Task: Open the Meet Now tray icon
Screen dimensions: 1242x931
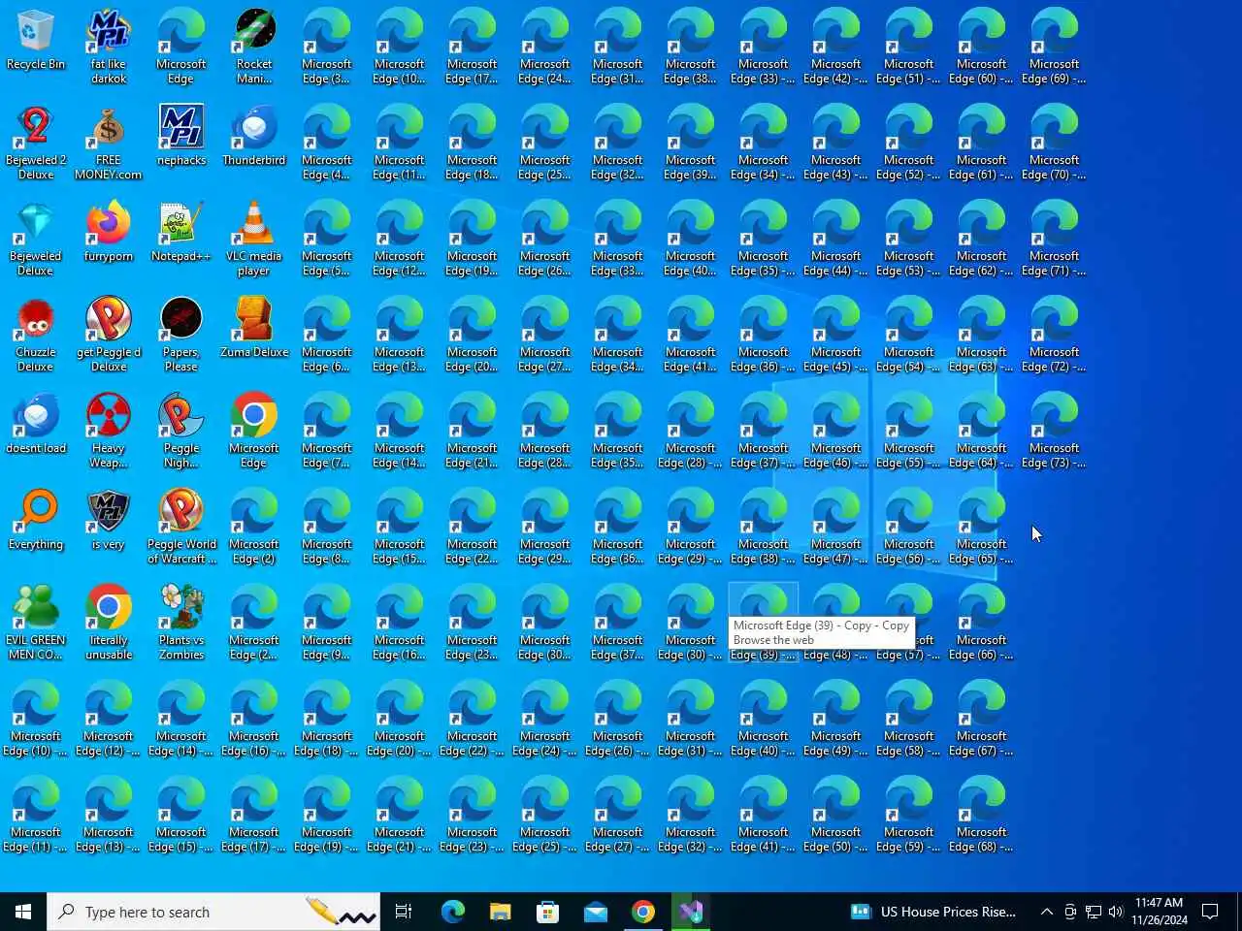Action: 1070,912
